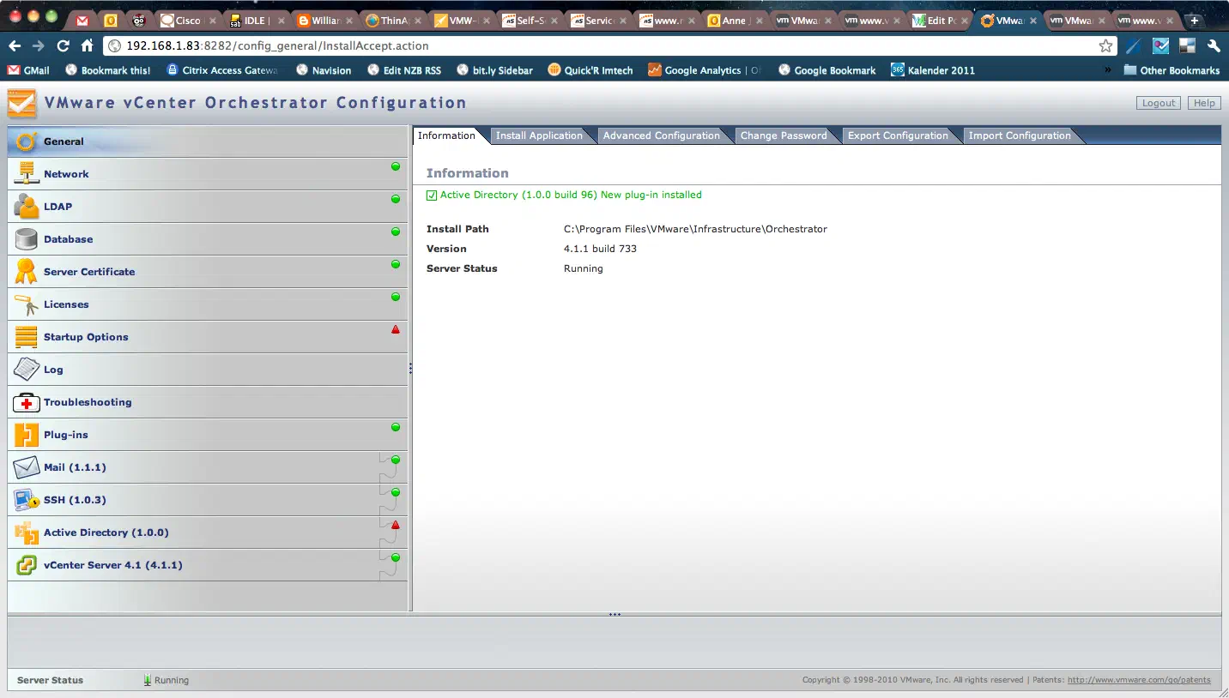
Task: Close the Anne browser tab
Action: pyautogui.click(x=758, y=21)
